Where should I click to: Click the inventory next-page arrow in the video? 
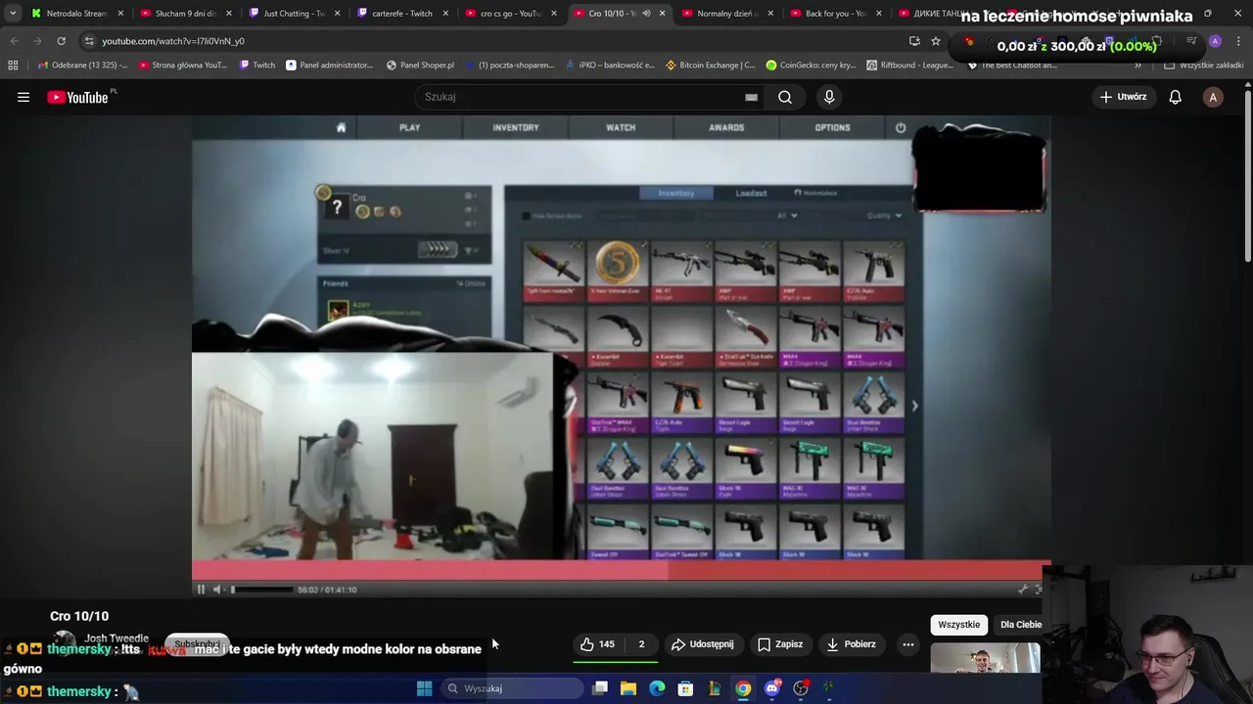[x=914, y=406]
